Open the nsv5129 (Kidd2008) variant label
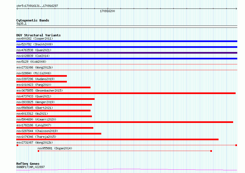The image size is (245, 173). 31,62
